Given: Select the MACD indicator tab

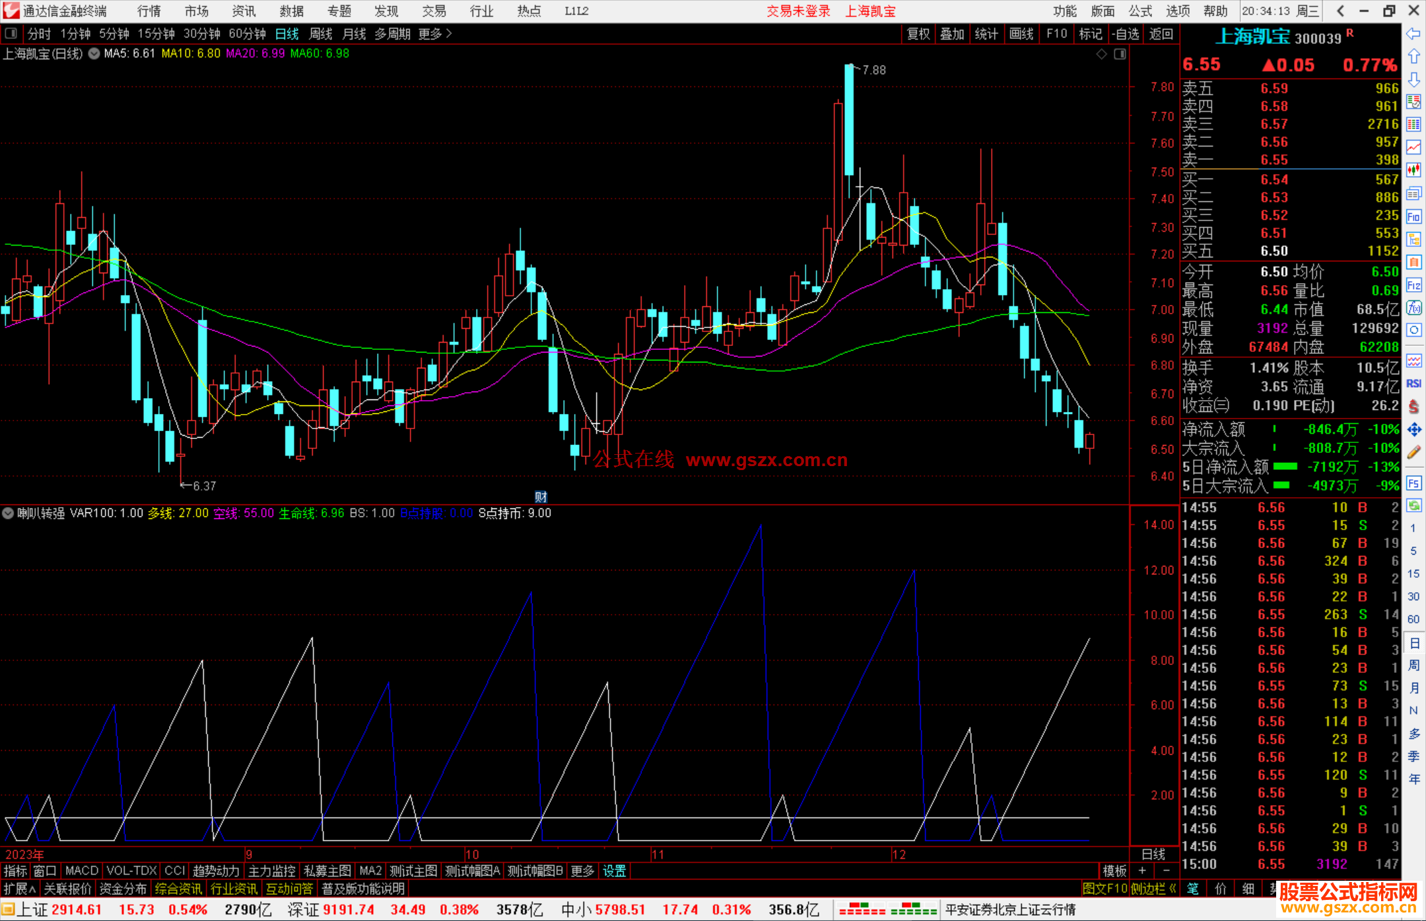Looking at the screenshot, I should tap(82, 871).
